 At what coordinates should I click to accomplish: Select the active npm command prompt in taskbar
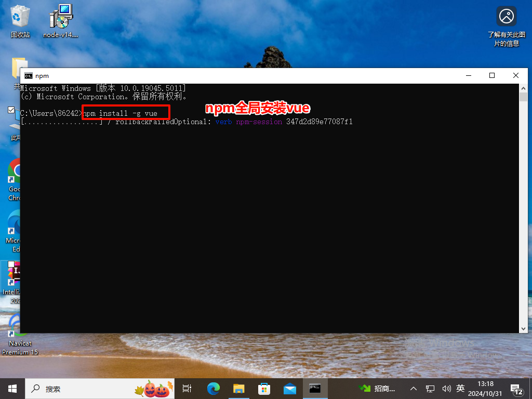click(x=315, y=388)
